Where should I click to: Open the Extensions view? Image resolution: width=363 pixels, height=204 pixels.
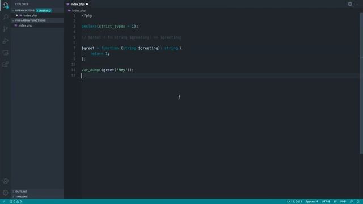5,65
